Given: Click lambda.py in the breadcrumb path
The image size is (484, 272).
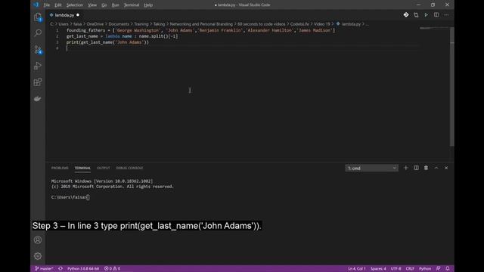Looking at the screenshot, I should [351, 24].
